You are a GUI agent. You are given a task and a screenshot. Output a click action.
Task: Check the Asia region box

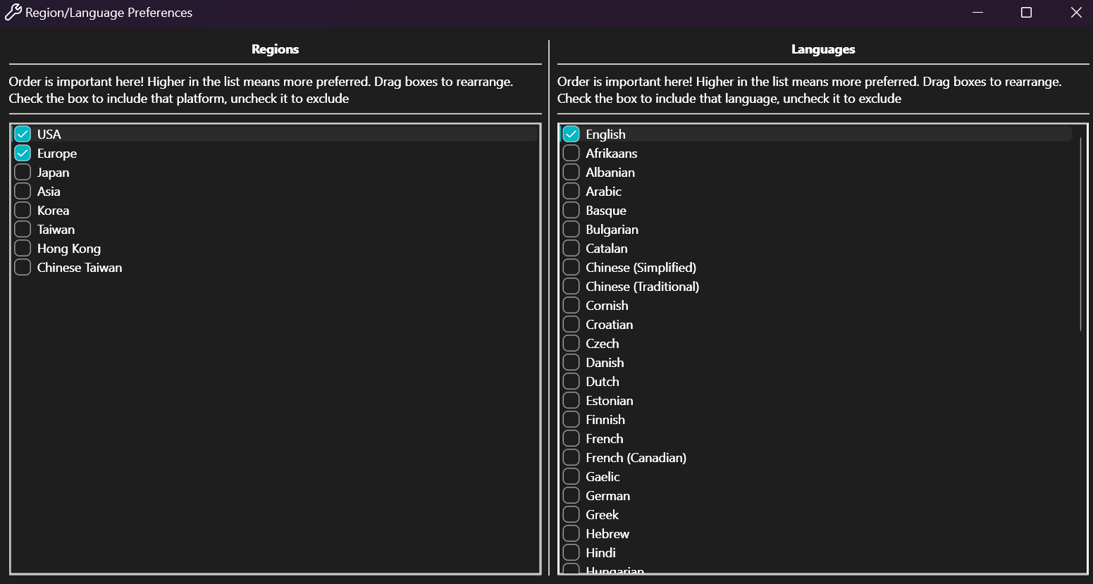[x=23, y=191]
